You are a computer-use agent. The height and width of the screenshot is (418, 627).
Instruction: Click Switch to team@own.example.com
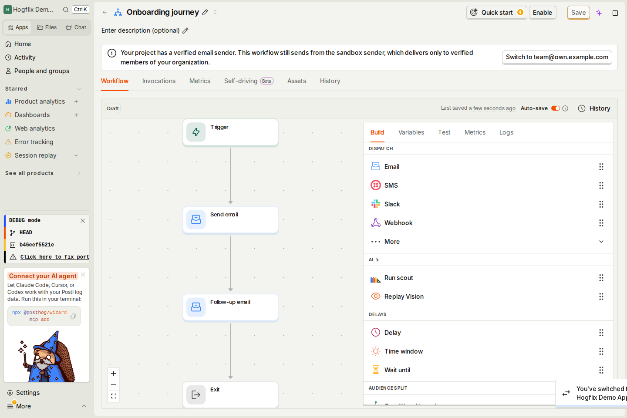[x=557, y=57]
